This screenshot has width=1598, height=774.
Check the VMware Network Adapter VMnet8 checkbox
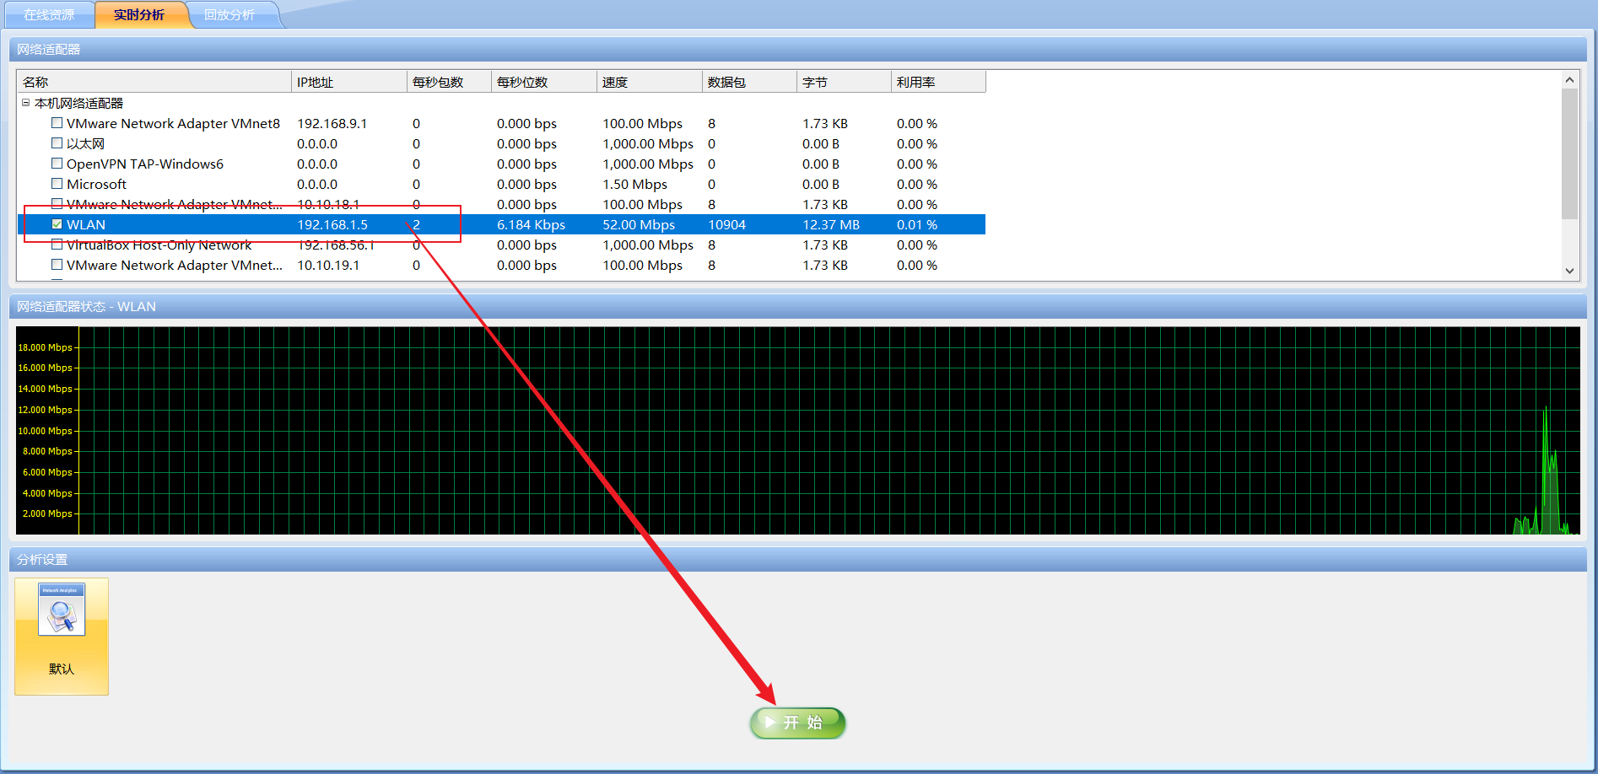[x=57, y=123]
